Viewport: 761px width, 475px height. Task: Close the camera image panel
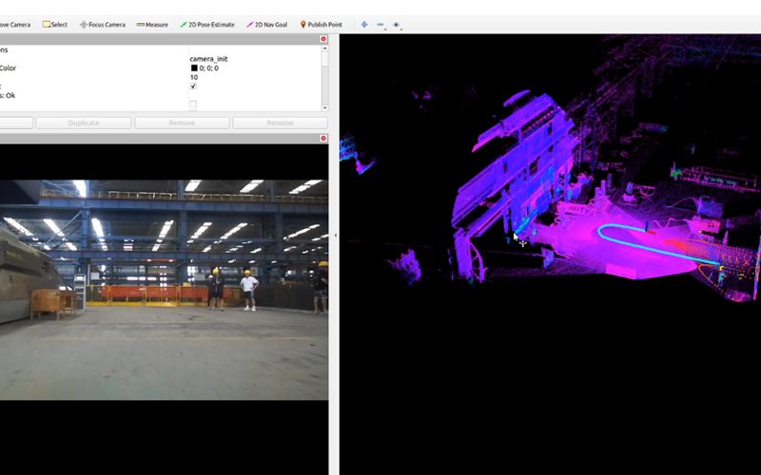[x=323, y=139]
